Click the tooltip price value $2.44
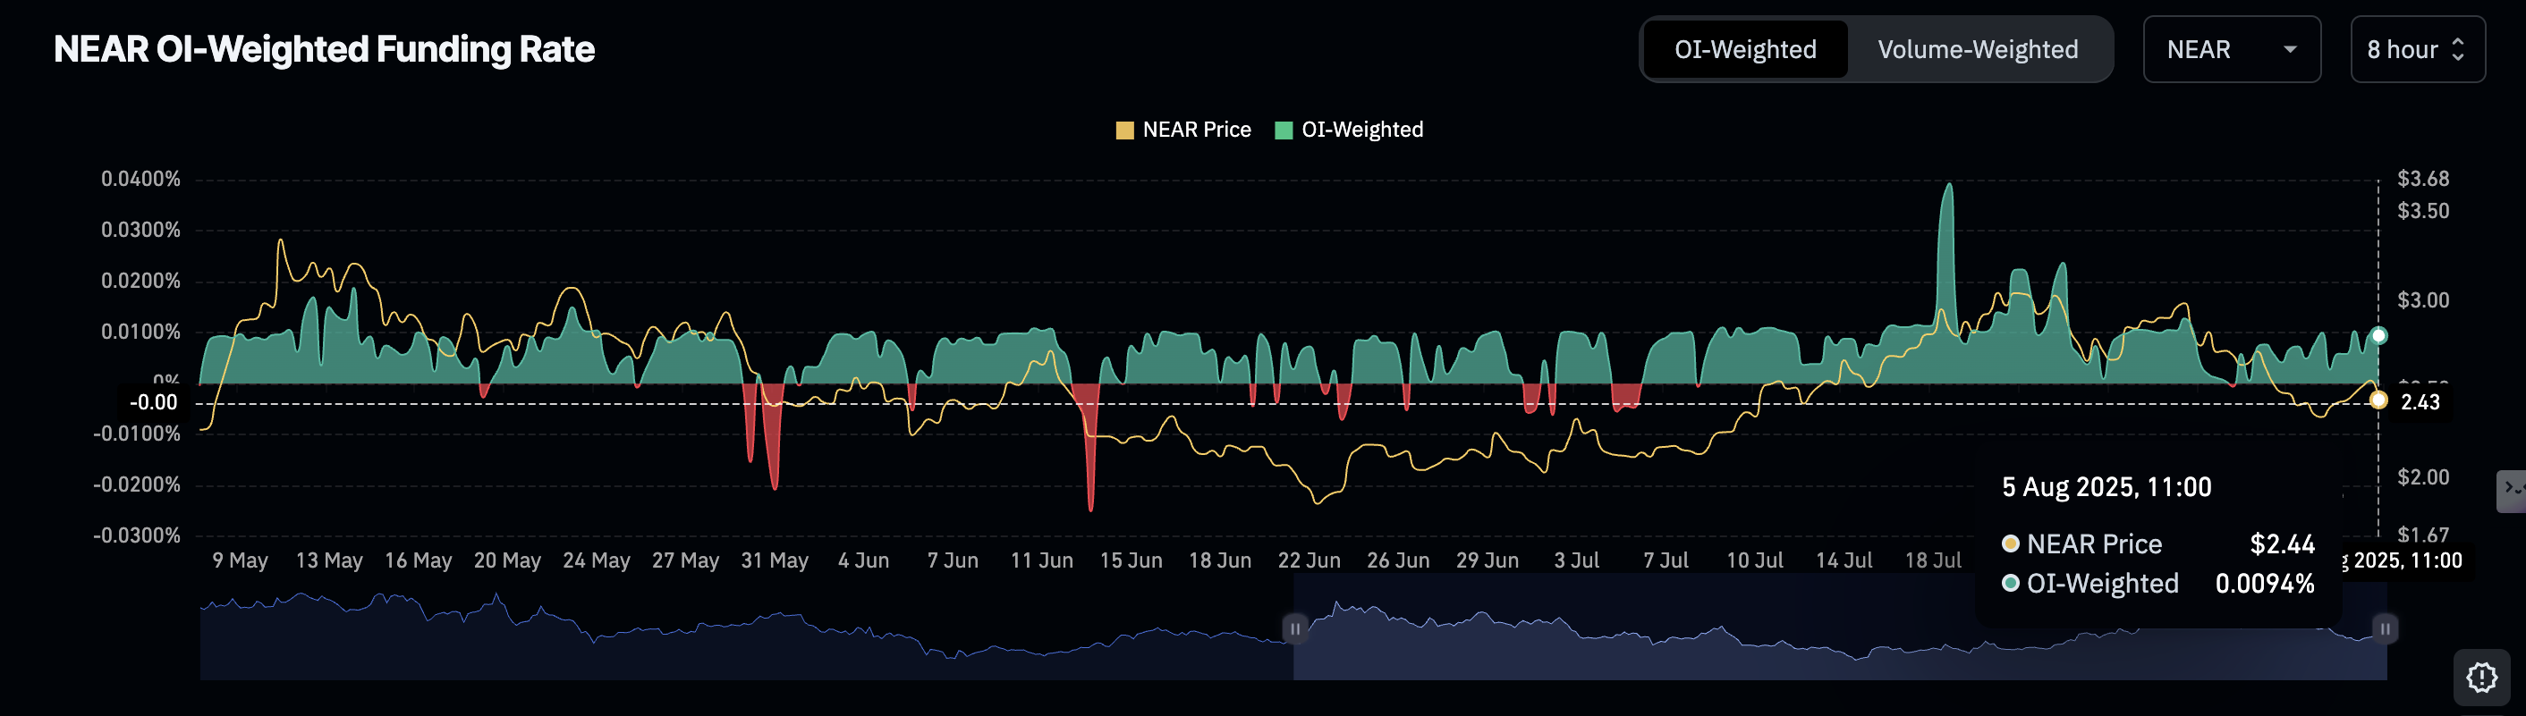 coord(2282,543)
